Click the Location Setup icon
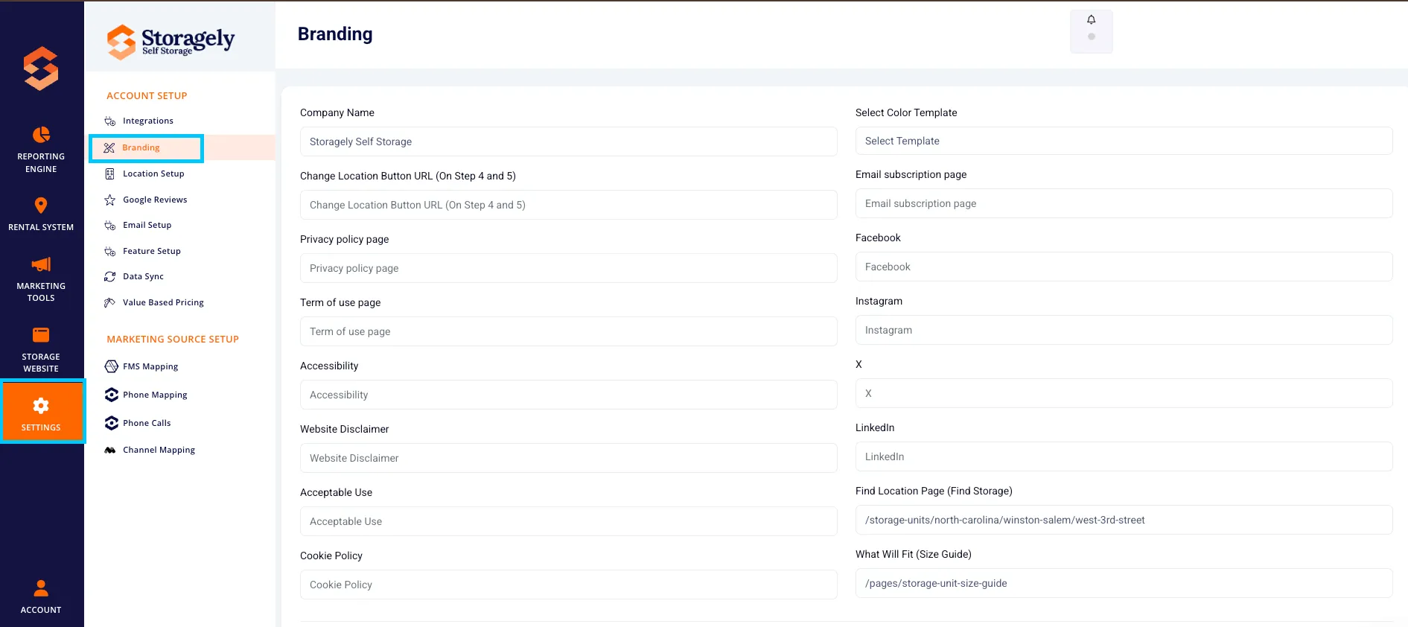Image resolution: width=1408 pixels, height=627 pixels. pyautogui.click(x=109, y=174)
